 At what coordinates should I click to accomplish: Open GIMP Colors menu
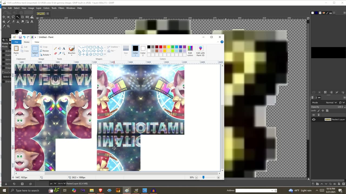tap(46, 8)
